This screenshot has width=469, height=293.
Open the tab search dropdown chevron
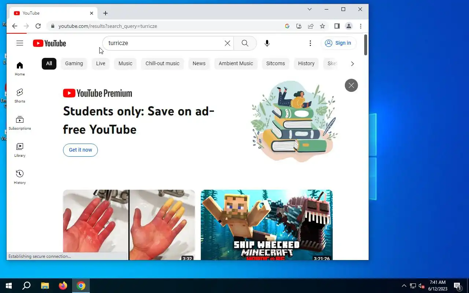pyautogui.click(x=310, y=9)
